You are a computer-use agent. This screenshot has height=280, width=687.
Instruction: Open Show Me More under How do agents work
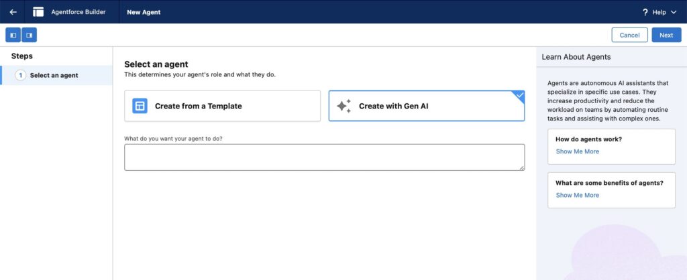578,151
